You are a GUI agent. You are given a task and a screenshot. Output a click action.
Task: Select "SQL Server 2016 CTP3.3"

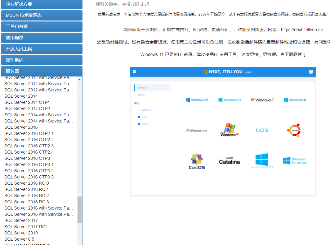click(29, 177)
